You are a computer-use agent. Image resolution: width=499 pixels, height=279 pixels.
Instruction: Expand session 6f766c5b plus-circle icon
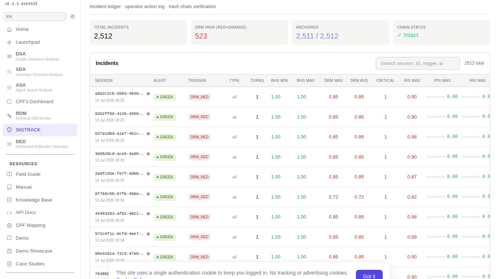pyautogui.click(x=148, y=194)
